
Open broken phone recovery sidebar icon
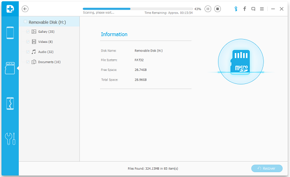10,103
